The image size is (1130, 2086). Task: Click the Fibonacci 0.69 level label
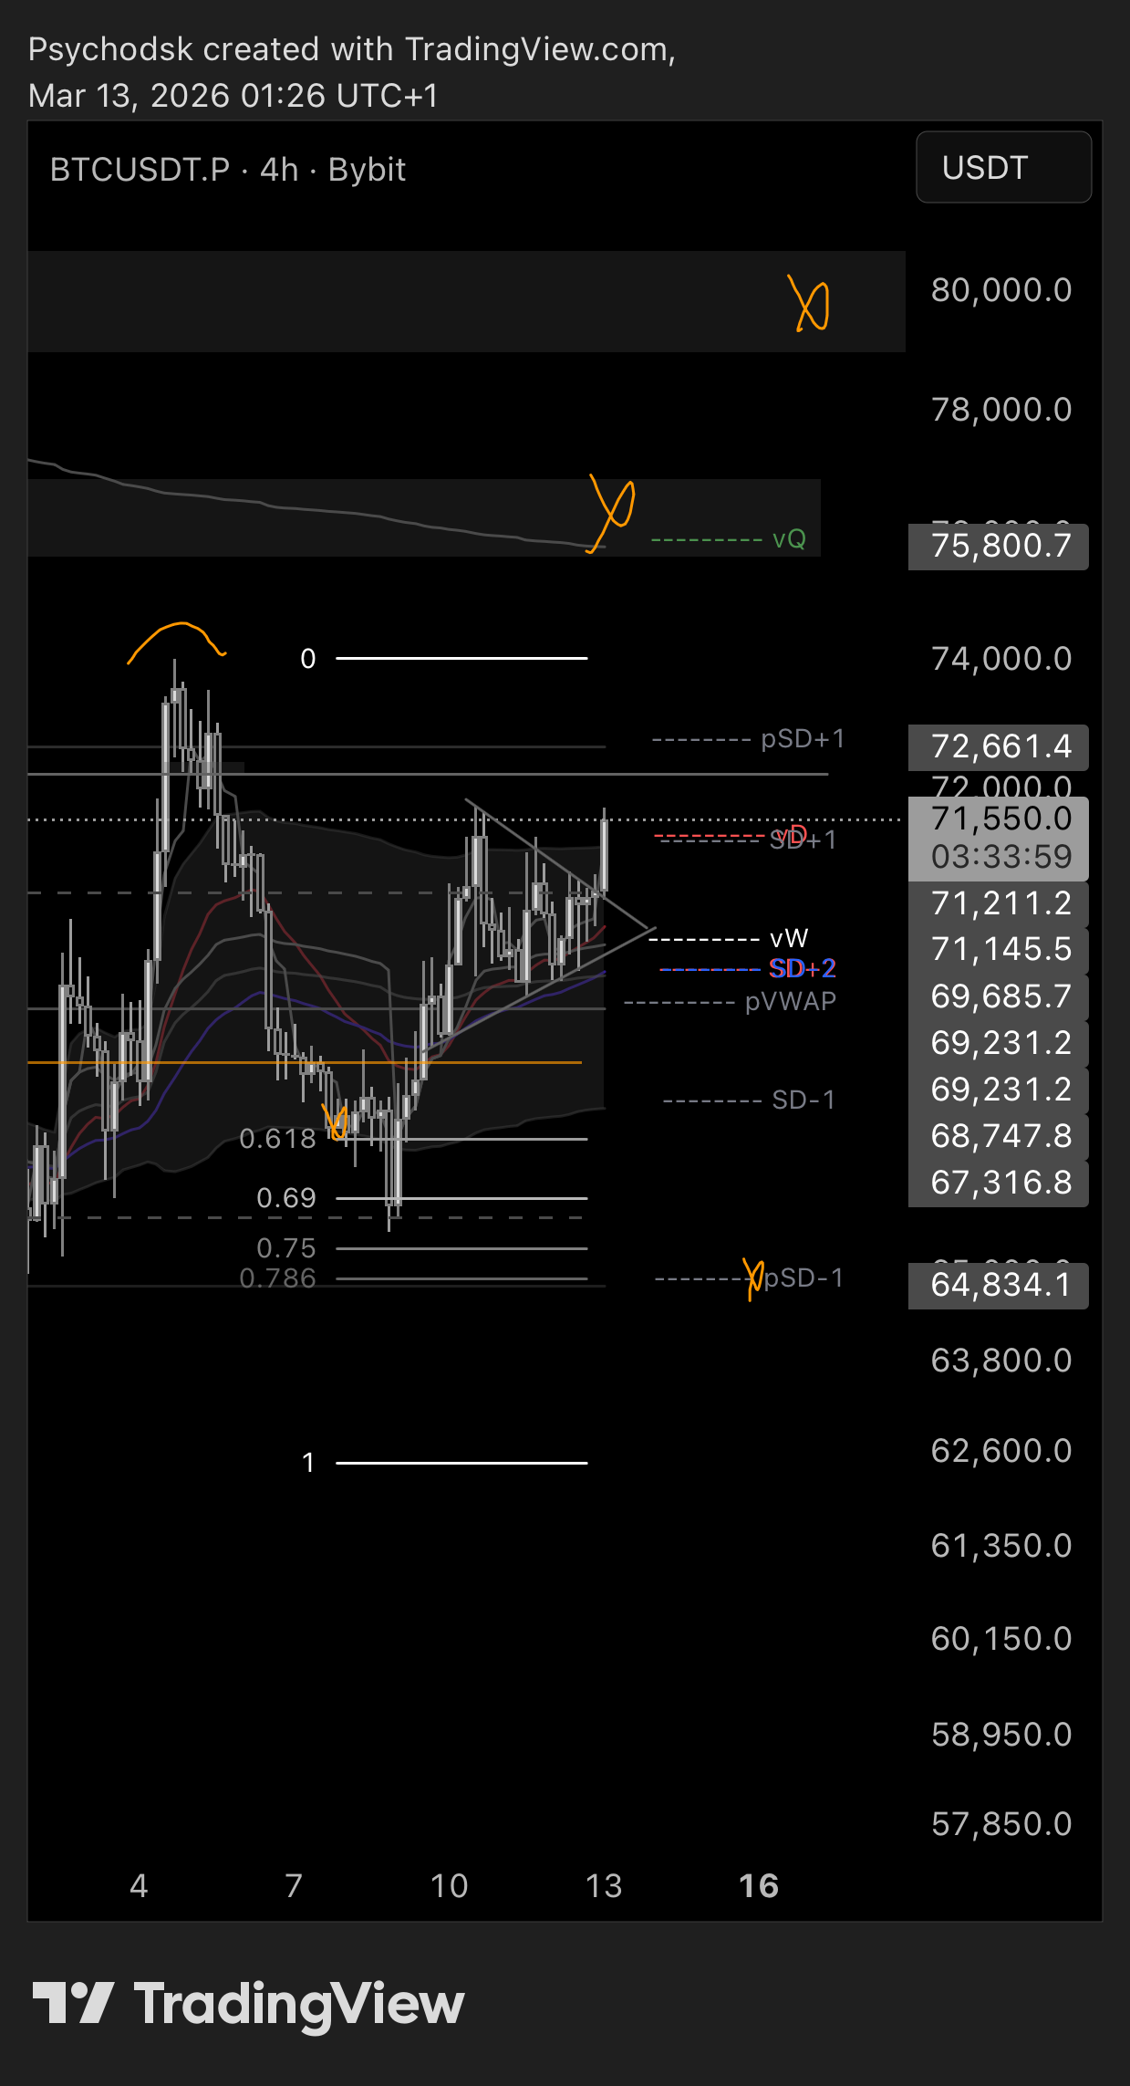286,1198
